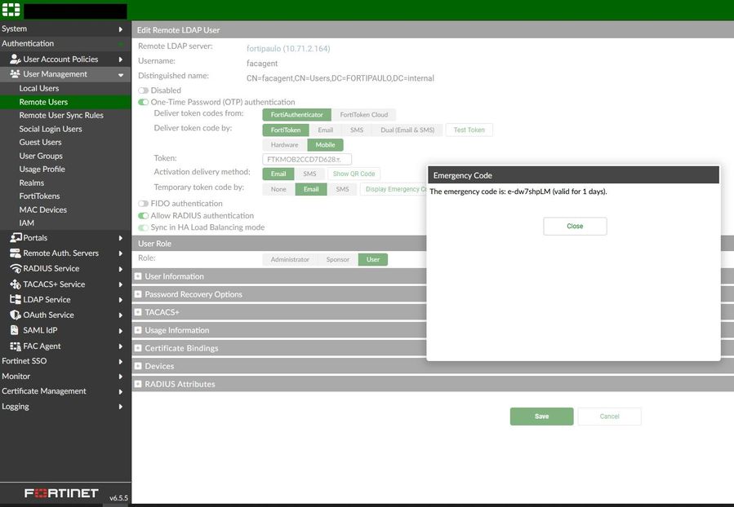734x507 pixels.
Task: Click the Save button
Action: coord(541,417)
